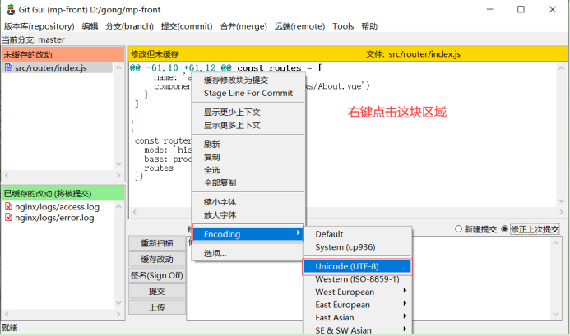Expand the SE & SW Asian submenu

405,329
